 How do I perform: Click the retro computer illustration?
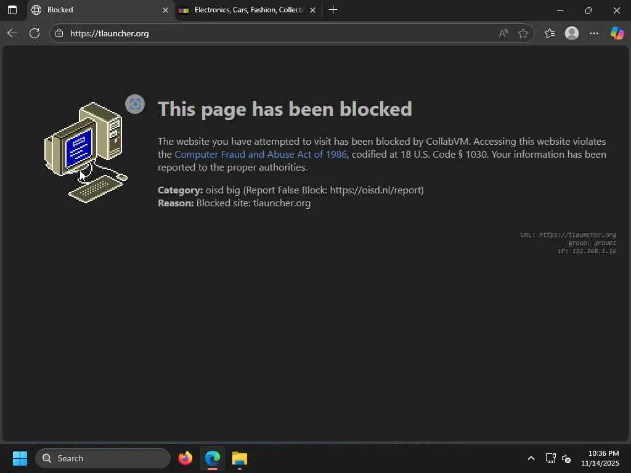[x=86, y=153]
